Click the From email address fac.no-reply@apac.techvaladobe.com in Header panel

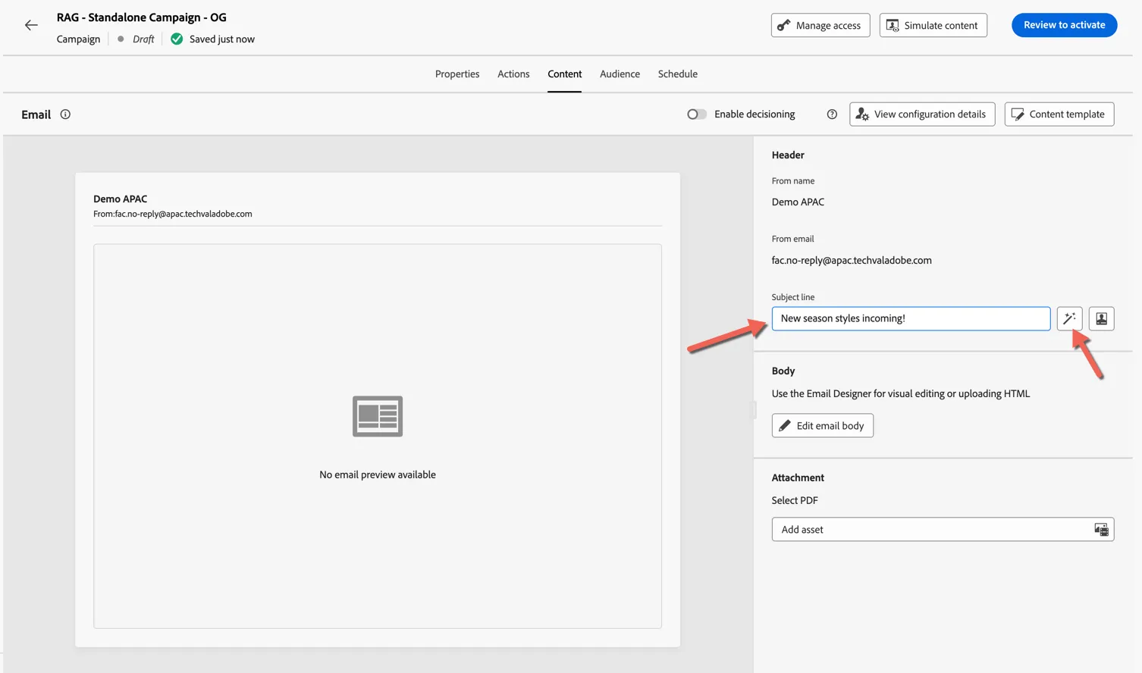[x=852, y=260]
